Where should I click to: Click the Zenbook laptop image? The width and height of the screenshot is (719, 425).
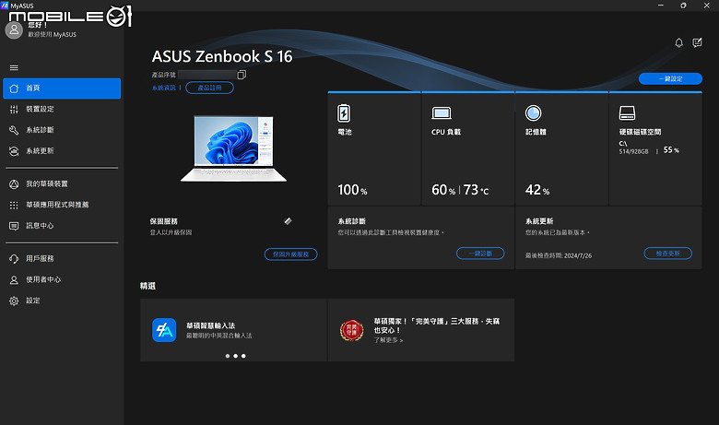click(233, 148)
